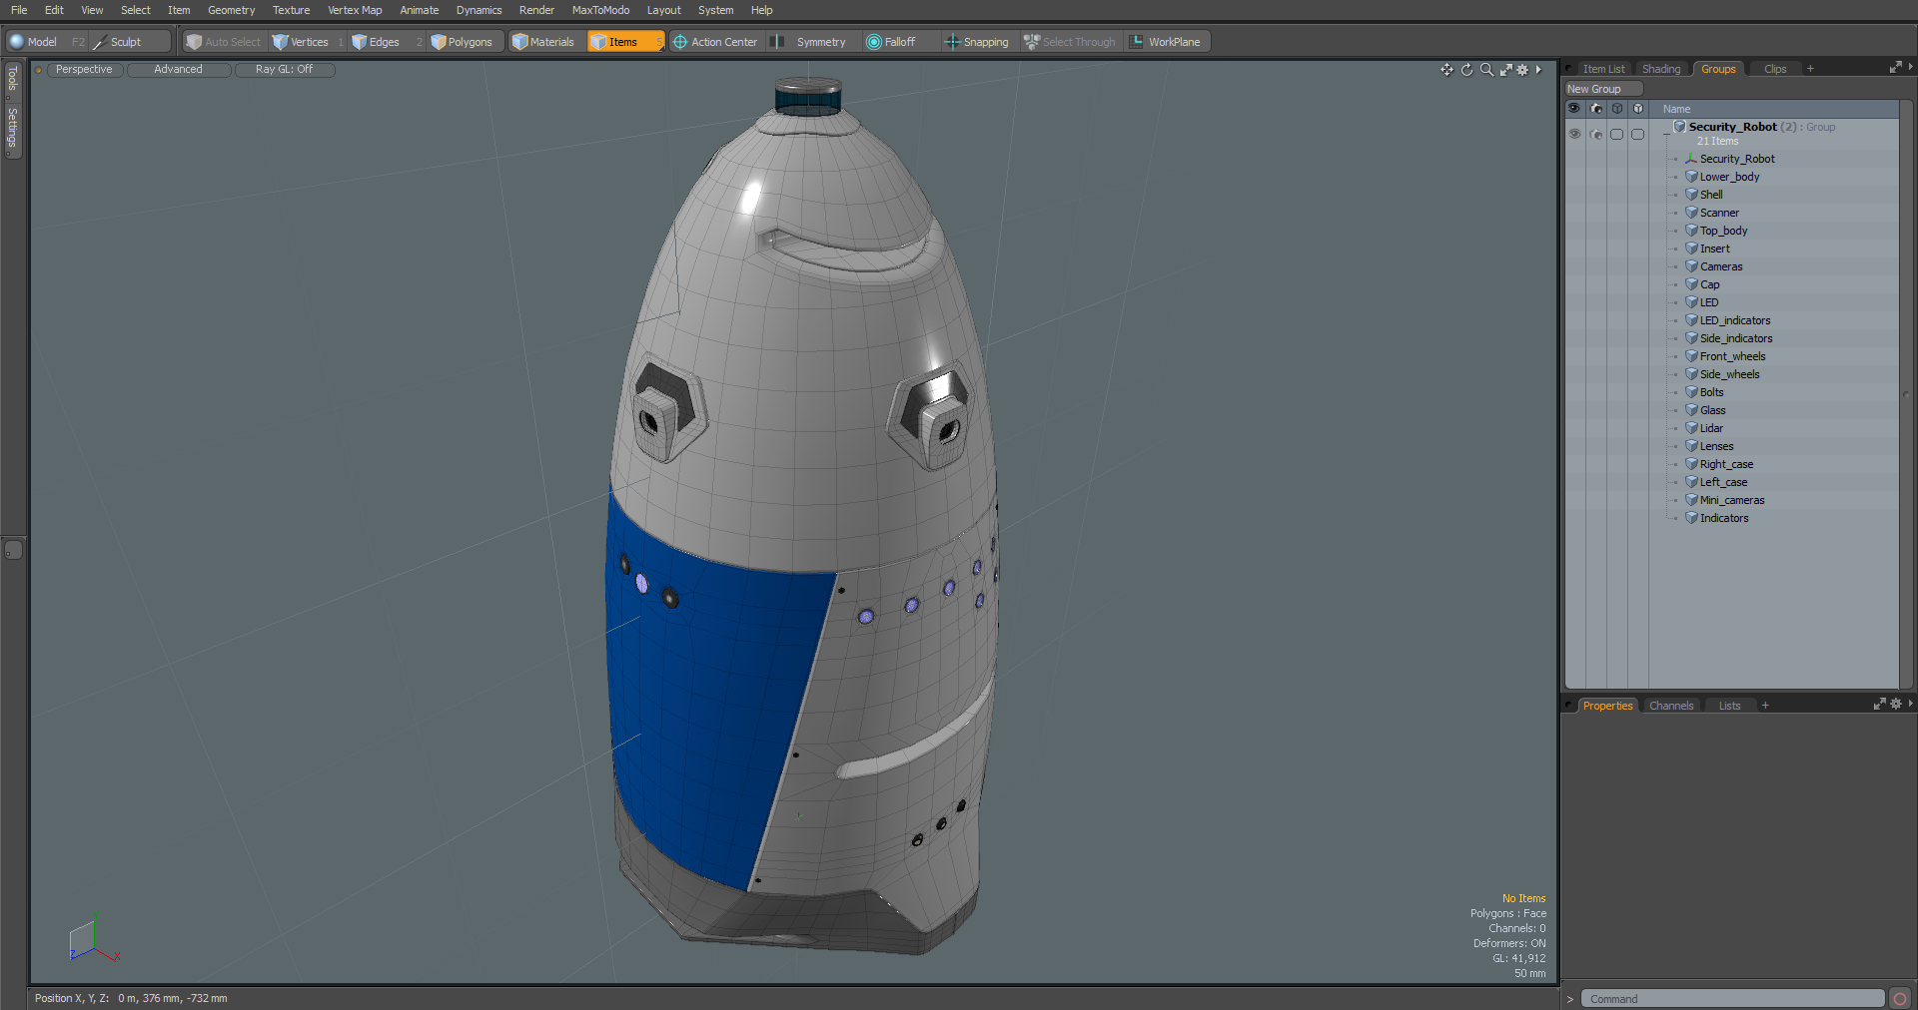The height and width of the screenshot is (1010, 1918).
Task: Add a new tab next to Lists
Action: click(x=1765, y=706)
